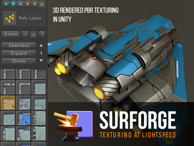Increase value with the up triangle arrow
Image resolution: width=194 pixels, height=146 pixels.
[41, 45]
